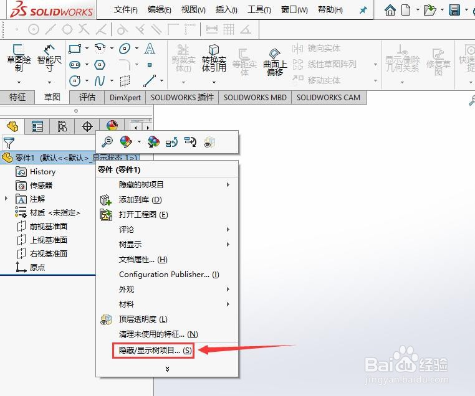Click the 草图绘制 sketch tool

pyautogui.click(x=19, y=58)
